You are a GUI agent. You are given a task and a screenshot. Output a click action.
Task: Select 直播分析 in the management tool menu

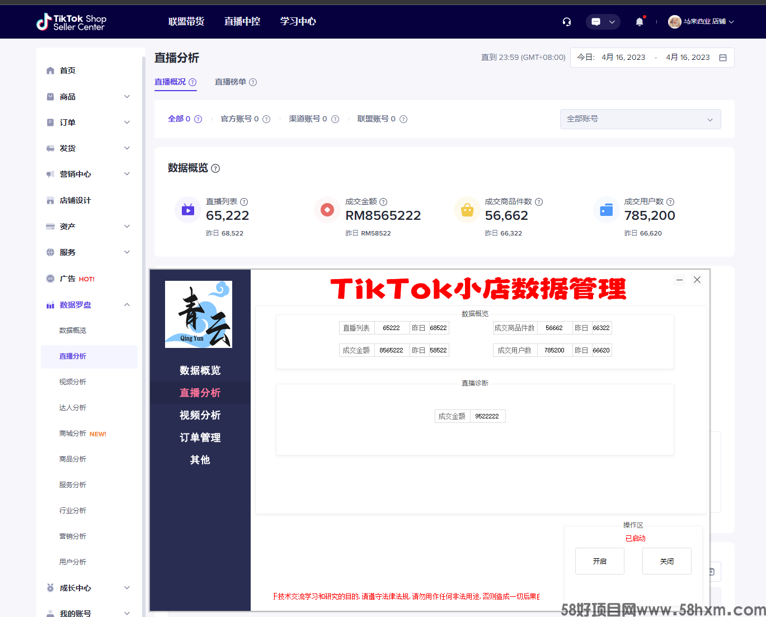click(200, 393)
